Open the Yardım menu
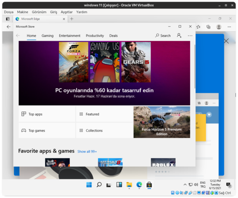The image size is (238, 198). click(82, 12)
